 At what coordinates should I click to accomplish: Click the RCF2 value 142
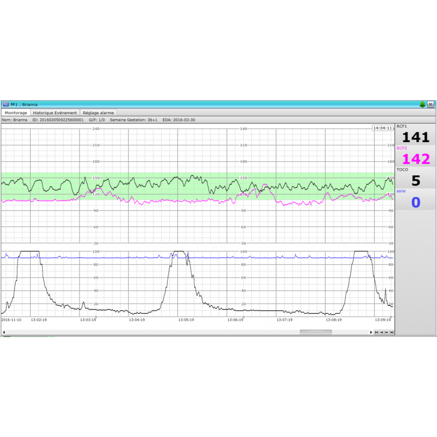point(416,159)
